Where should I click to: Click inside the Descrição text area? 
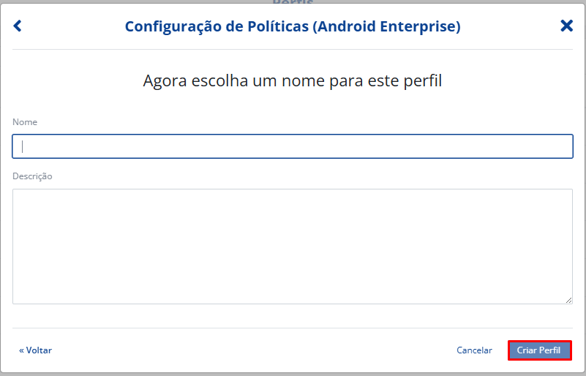click(x=293, y=246)
